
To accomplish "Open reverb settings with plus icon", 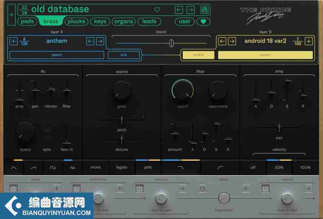I will (x=309, y=188).
